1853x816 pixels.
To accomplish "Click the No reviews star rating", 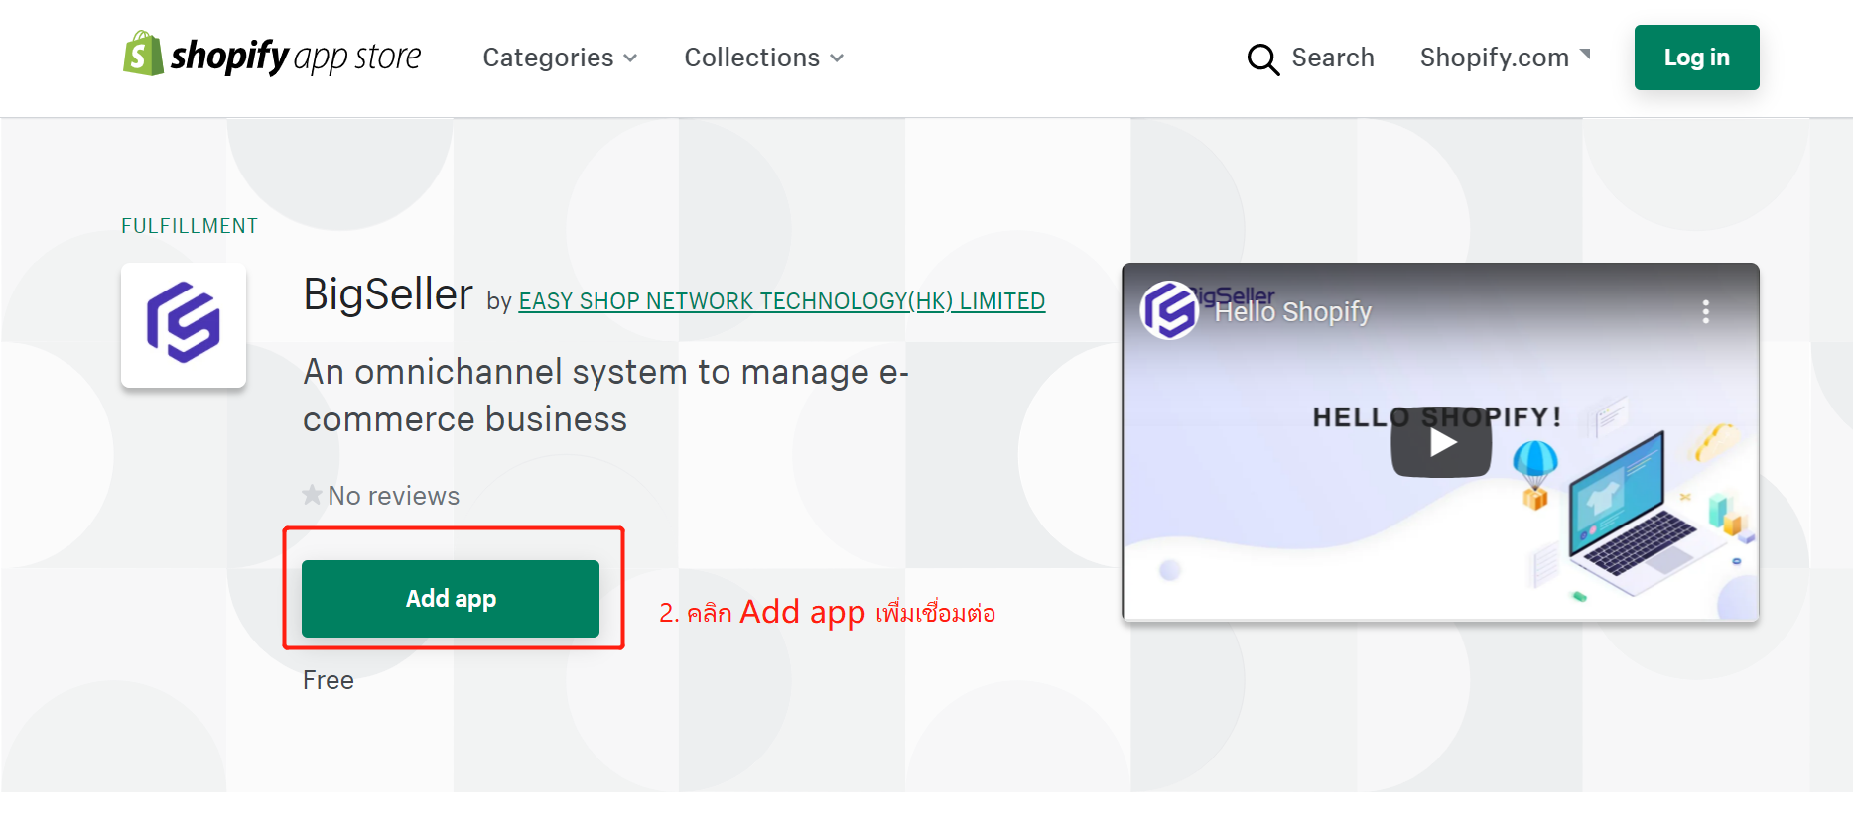I will click(x=381, y=495).
